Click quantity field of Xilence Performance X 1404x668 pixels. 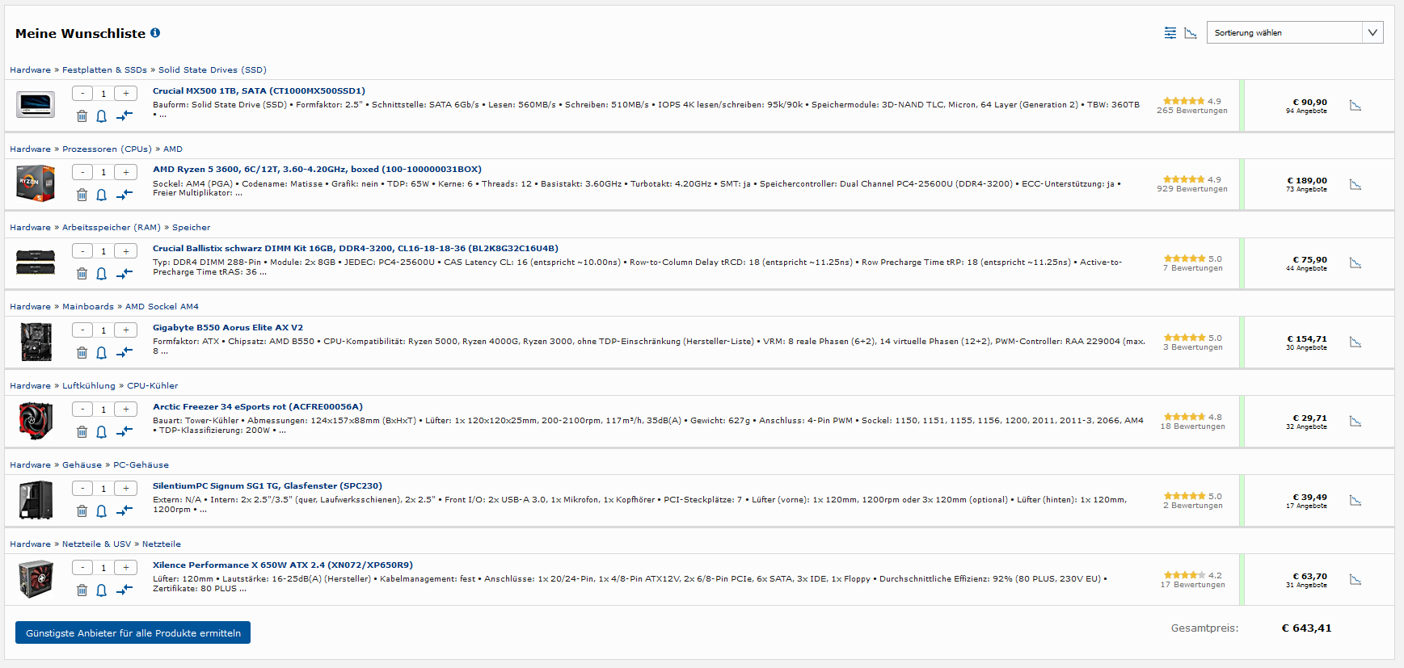(103, 568)
